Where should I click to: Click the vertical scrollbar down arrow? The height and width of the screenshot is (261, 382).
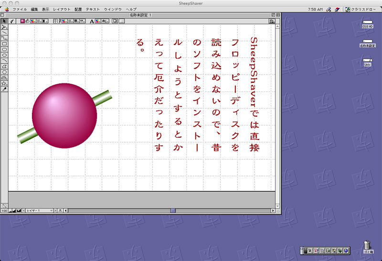click(277, 206)
